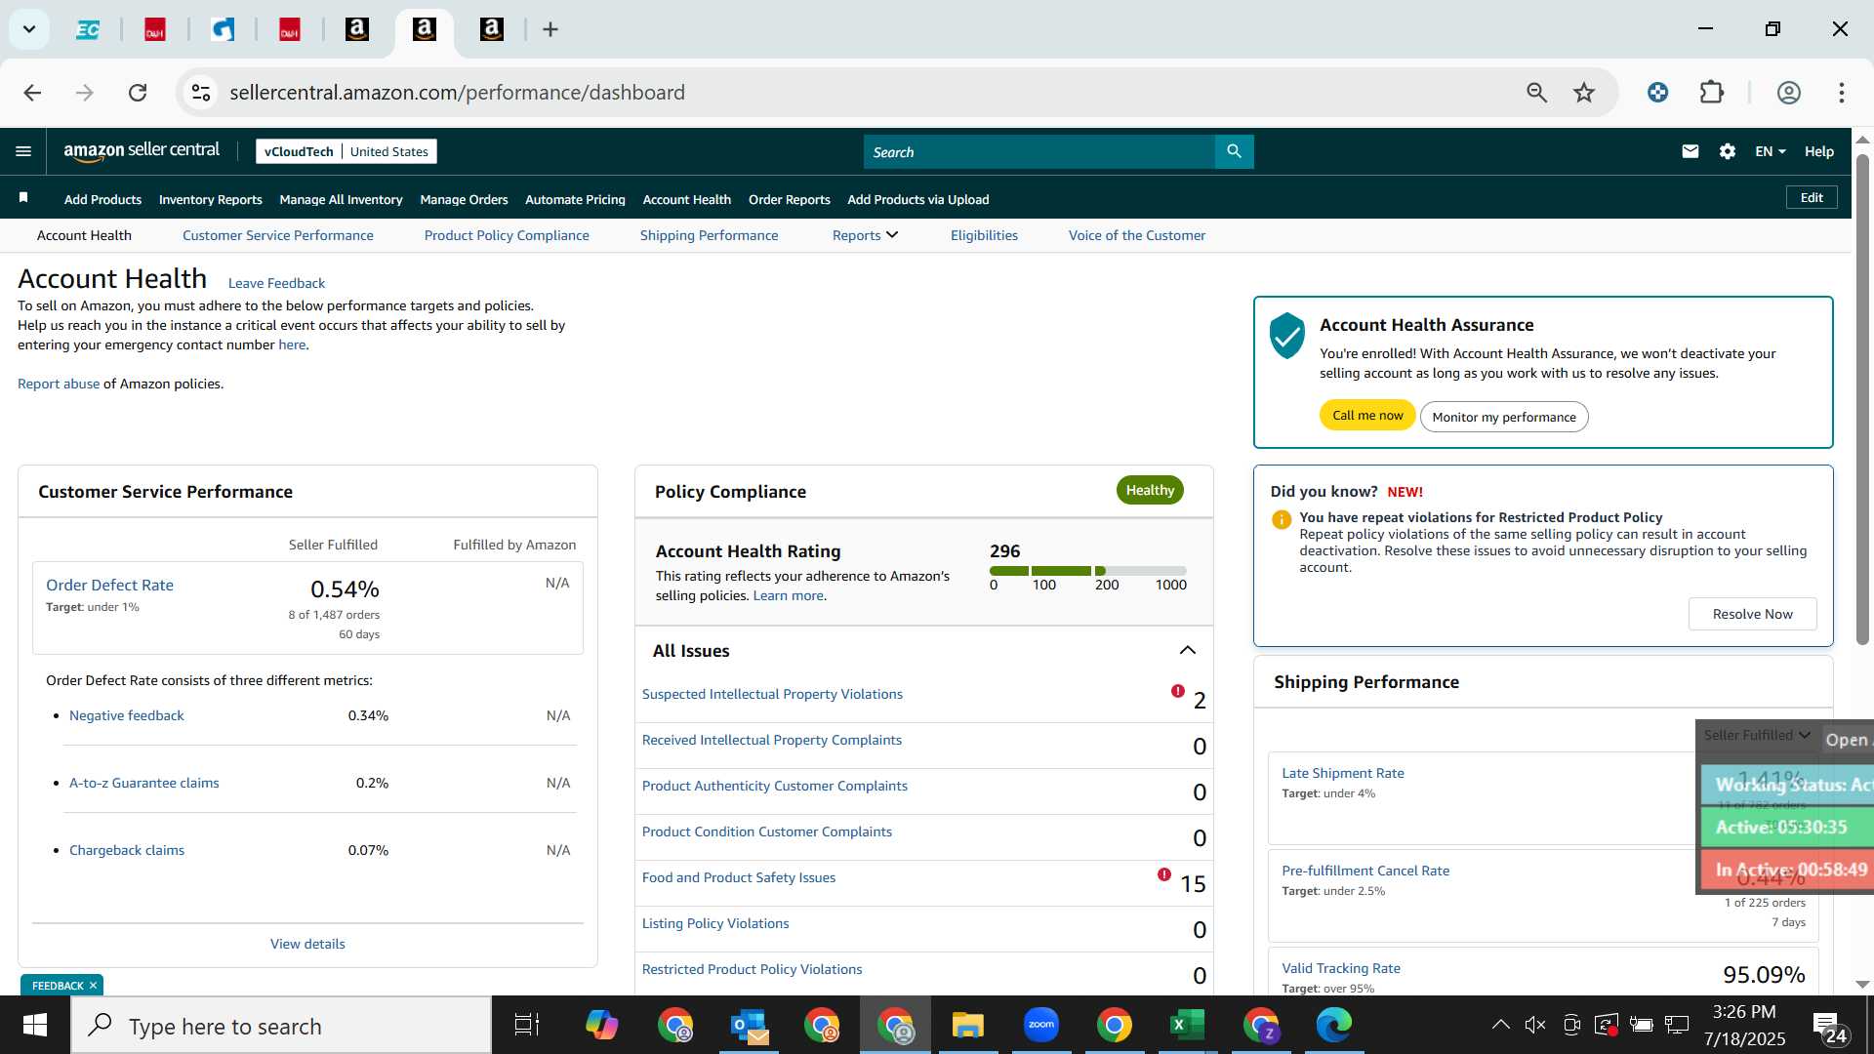
Task: Open the Report abuse link
Action: (59, 384)
